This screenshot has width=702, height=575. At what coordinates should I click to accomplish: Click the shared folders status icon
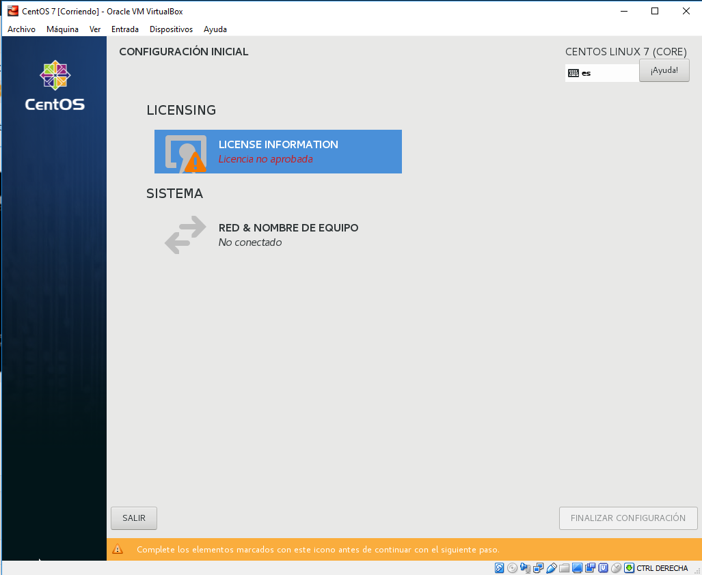pos(565,568)
